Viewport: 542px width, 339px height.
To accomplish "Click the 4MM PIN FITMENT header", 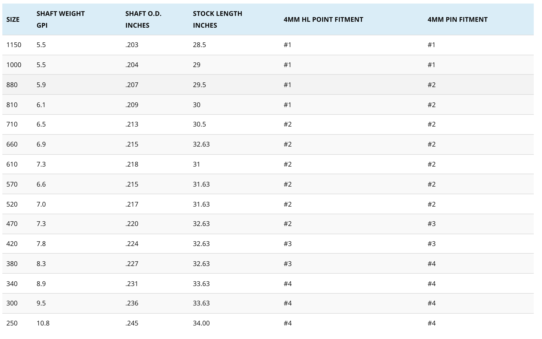I will [458, 19].
